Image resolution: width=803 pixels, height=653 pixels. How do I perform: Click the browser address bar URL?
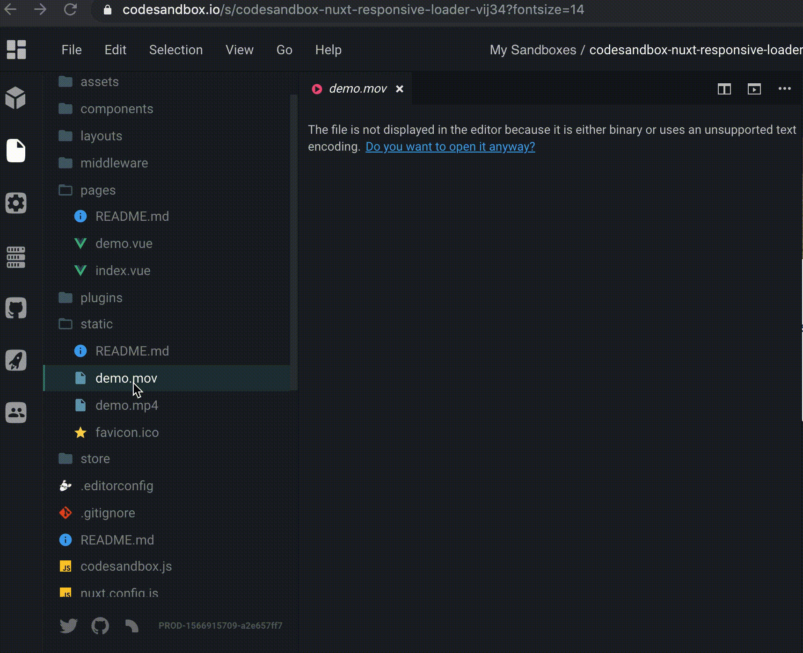pyautogui.click(x=353, y=10)
